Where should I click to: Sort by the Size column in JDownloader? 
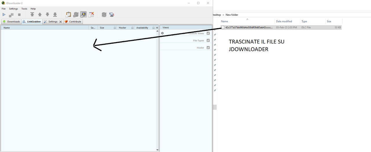[108, 28]
